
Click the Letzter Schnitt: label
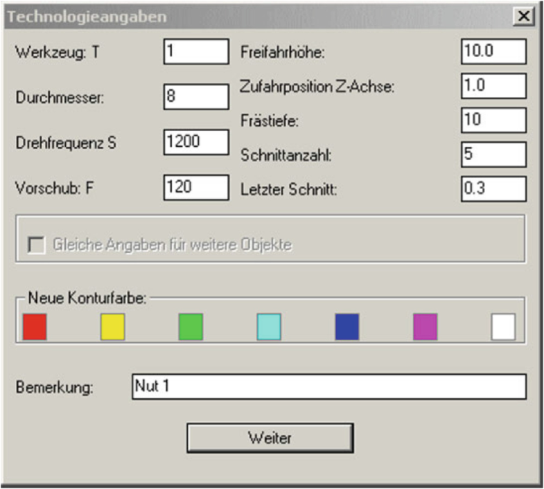click(x=289, y=190)
